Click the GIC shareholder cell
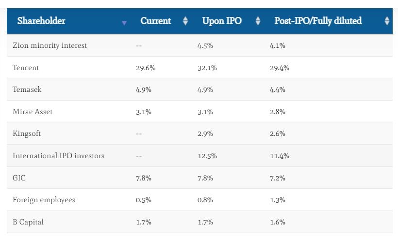 (19, 178)
